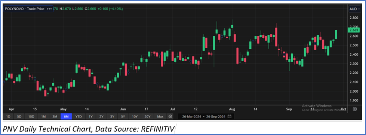
Task: Choose the 2Y time range
Action: click(101, 116)
